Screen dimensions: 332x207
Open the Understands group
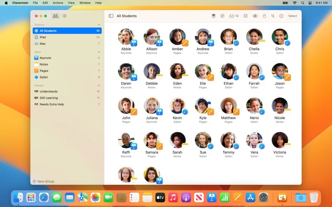pos(67,91)
